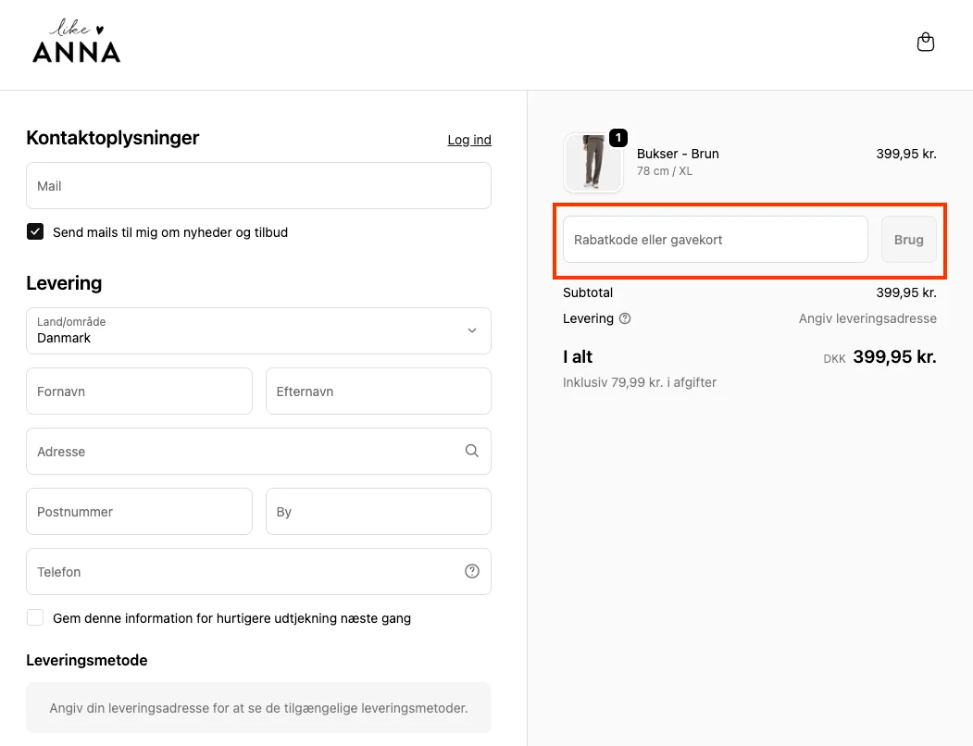Select the Fornavn text field
This screenshot has width=973, height=746.
(139, 392)
